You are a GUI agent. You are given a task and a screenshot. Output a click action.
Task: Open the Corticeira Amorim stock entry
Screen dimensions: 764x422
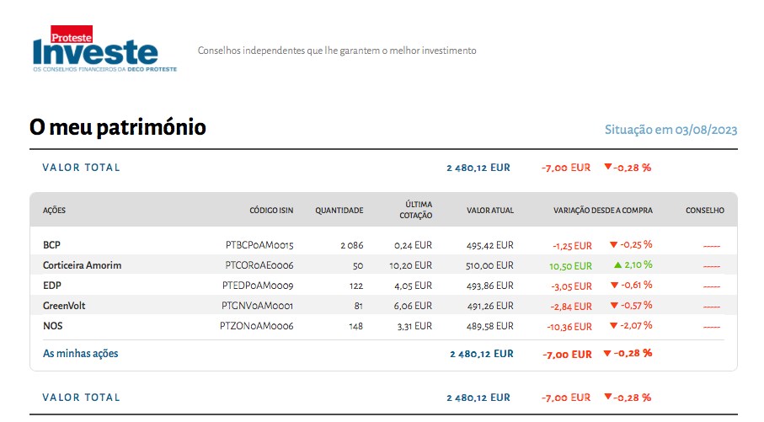(x=82, y=265)
